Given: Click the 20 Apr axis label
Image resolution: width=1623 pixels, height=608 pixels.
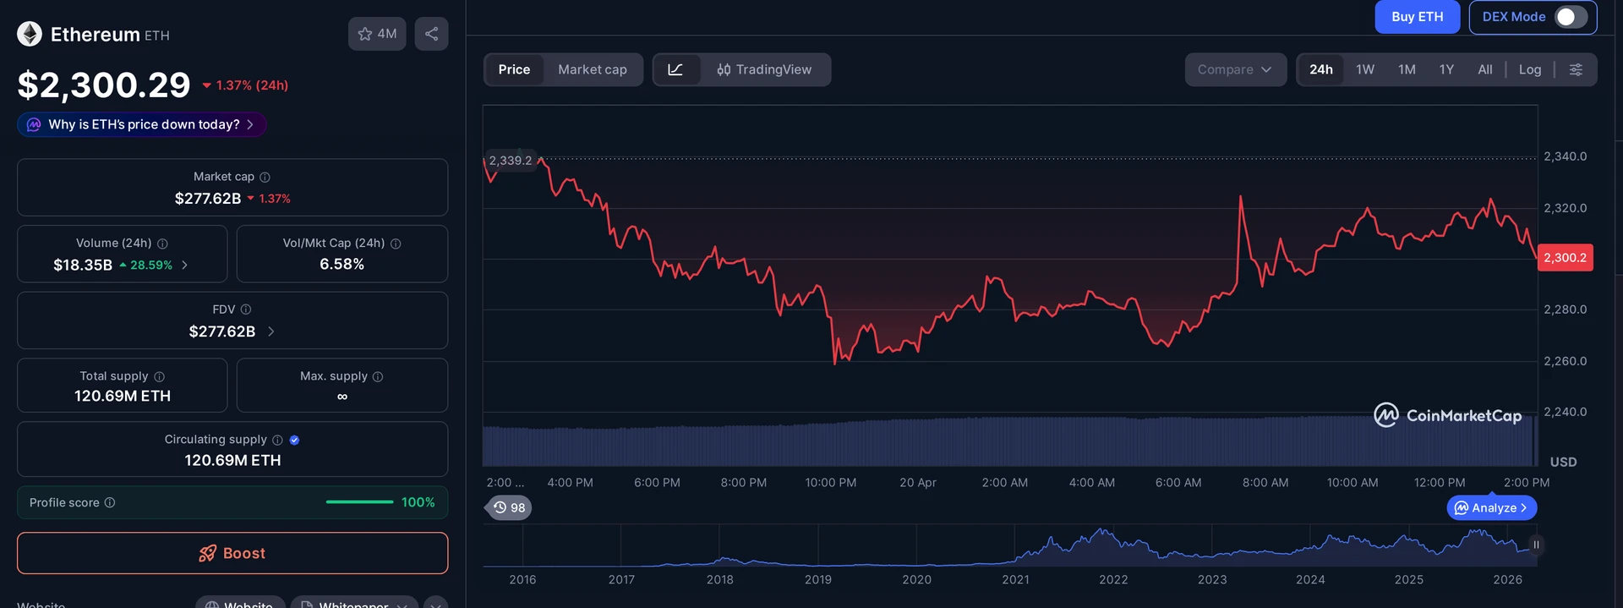Looking at the screenshot, I should point(917,483).
